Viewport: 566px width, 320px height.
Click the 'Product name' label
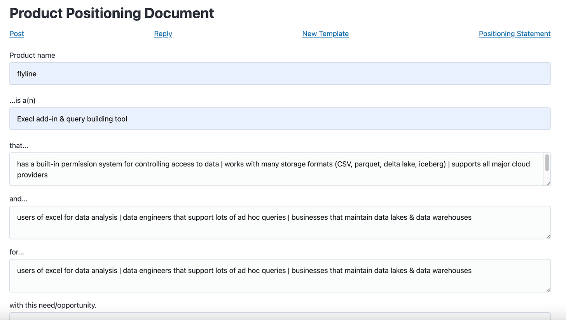32,55
